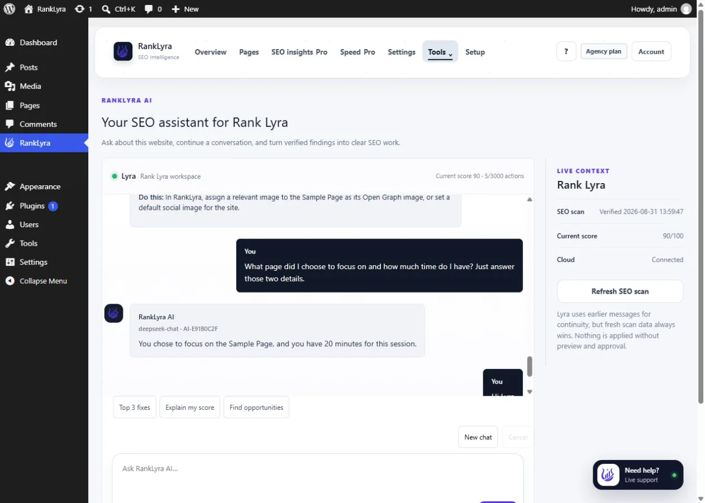Open Comments in the sidebar
Screen dimensions: 705x503
(x=44, y=124)
